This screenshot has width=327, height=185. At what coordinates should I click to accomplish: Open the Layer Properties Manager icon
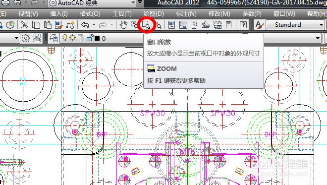pos(54,38)
